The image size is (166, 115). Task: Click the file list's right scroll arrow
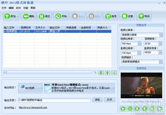pyautogui.click(x=95, y=72)
